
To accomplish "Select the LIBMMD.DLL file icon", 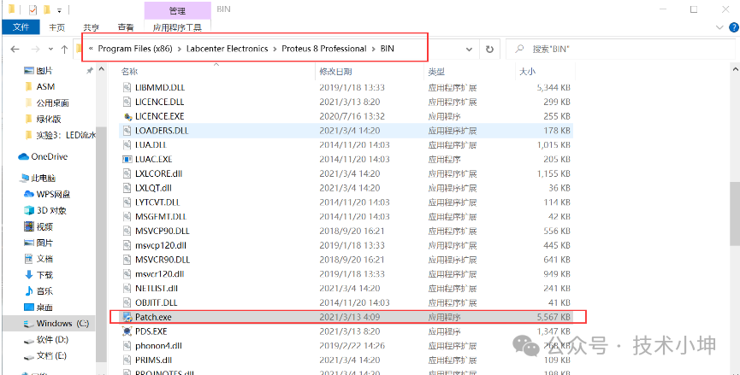I will pos(127,87).
